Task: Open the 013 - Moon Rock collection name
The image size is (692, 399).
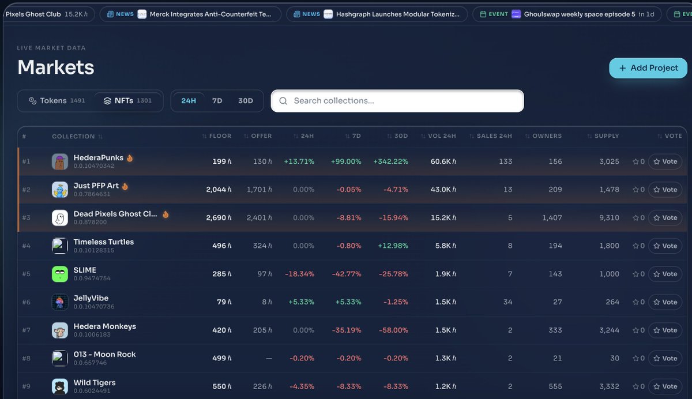Action: click(x=105, y=355)
